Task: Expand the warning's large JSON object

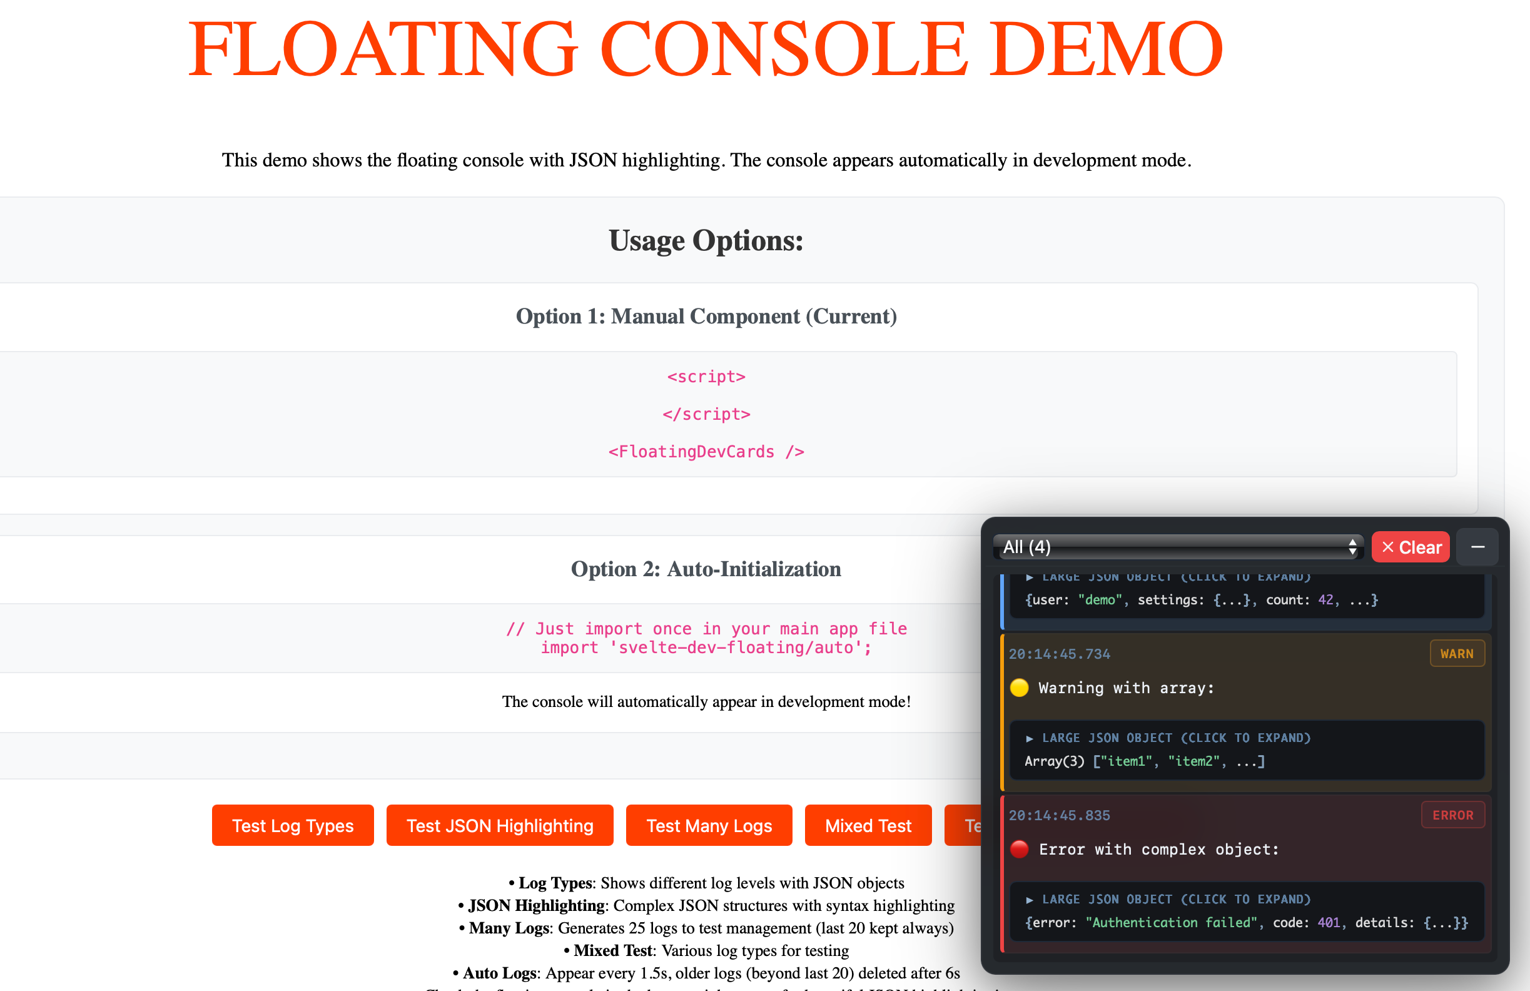Action: coord(1168,738)
